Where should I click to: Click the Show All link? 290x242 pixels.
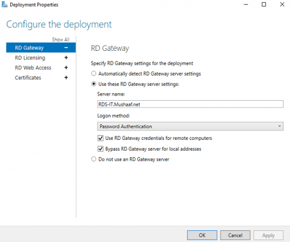point(61,39)
